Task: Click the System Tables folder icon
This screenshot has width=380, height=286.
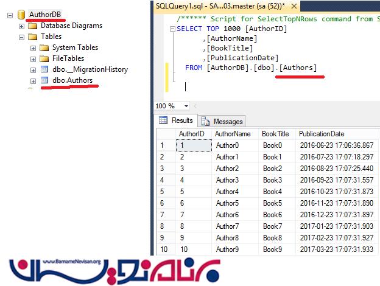Action: 44,47
